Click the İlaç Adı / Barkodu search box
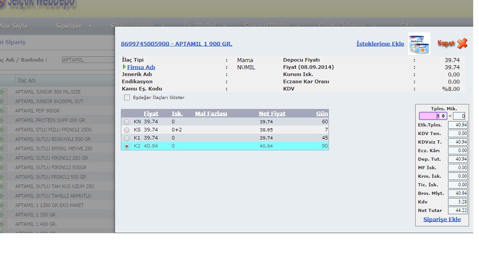This screenshot has height=257, width=479. pyautogui.click(x=88, y=60)
